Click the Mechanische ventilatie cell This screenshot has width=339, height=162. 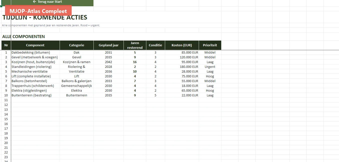pyautogui.click(x=35, y=72)
